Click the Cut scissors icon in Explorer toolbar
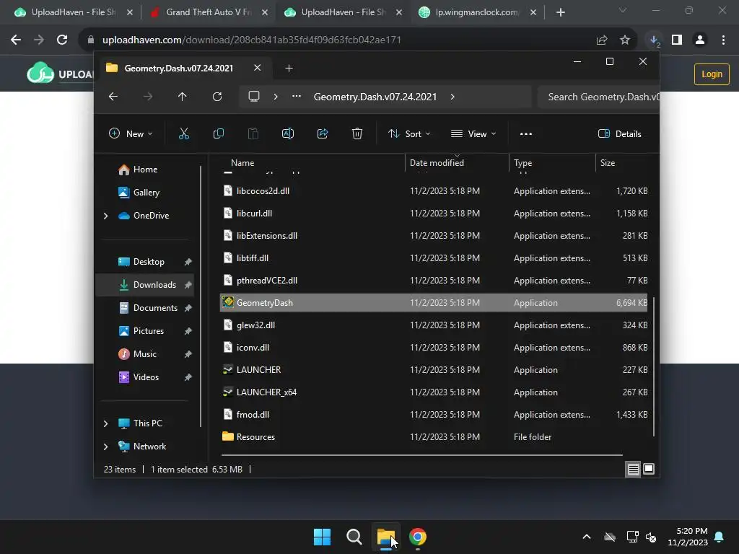The image size is (739, 554). tap(184, 133)
